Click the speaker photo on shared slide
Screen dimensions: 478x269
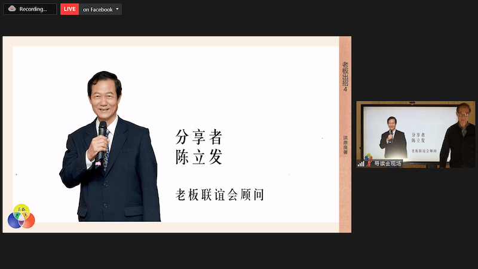110,149
